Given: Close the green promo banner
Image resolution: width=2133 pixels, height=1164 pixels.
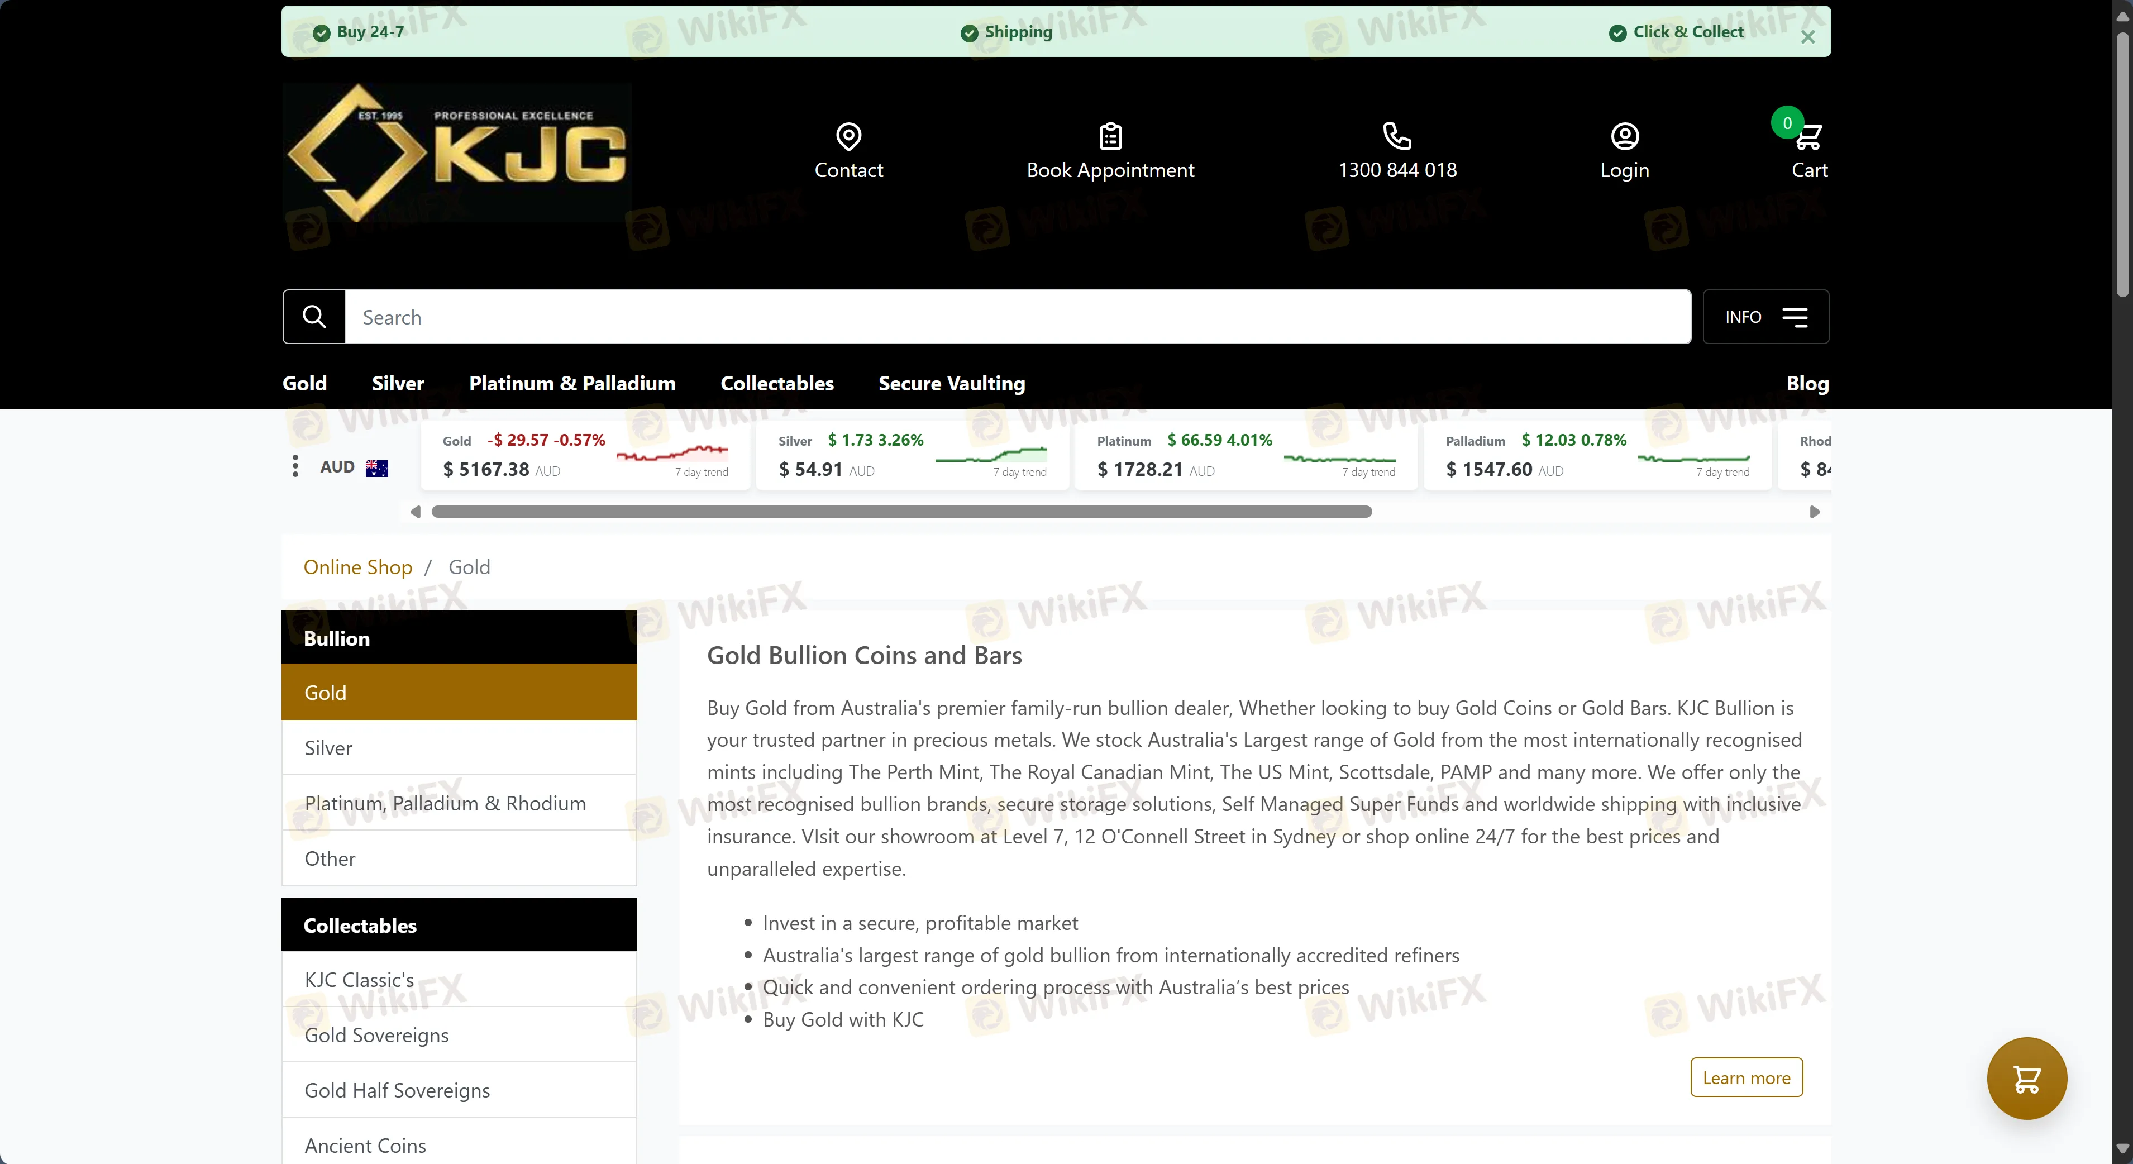Looking at the screenshot, I should 1808,37.
